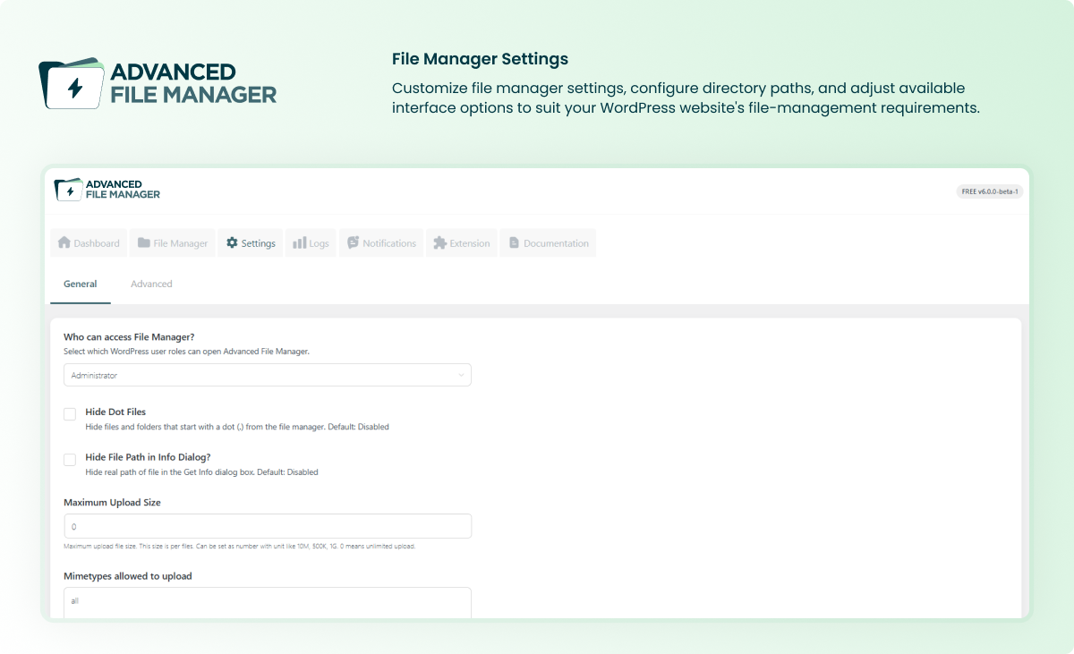Viewport: 1074px width, 654px height.
Task: Click the Documentation page icon
Action: [514, 243]
